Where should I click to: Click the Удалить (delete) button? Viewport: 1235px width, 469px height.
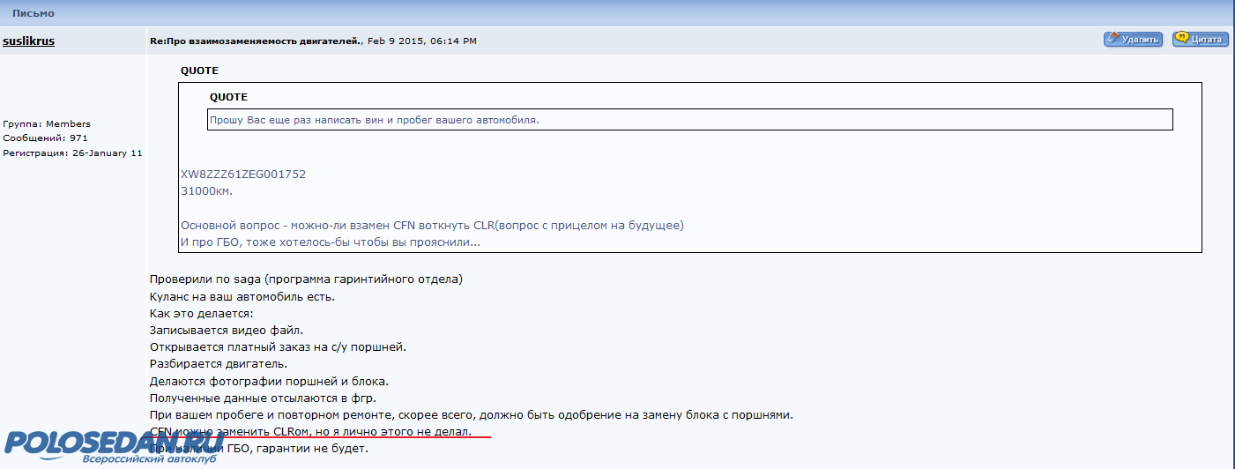click(x=1133, y=40)
